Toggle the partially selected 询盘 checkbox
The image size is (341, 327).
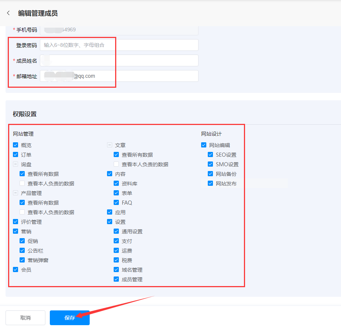point(15,164)
